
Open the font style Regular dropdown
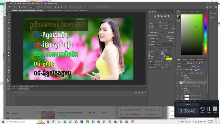coord(168,49)
